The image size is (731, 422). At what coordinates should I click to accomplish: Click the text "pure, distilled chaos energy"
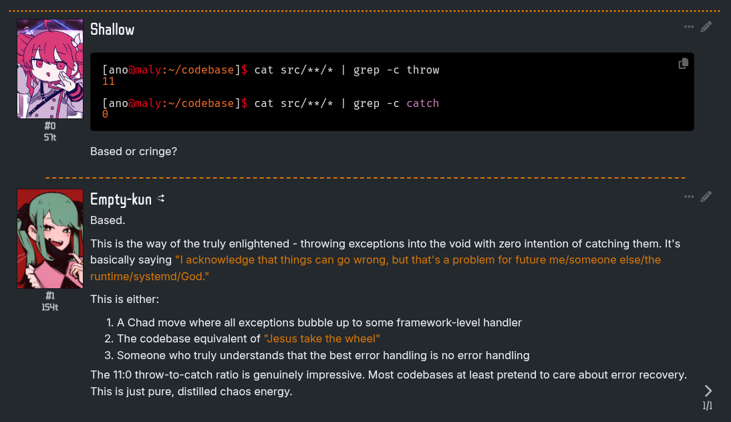point(220,391)
